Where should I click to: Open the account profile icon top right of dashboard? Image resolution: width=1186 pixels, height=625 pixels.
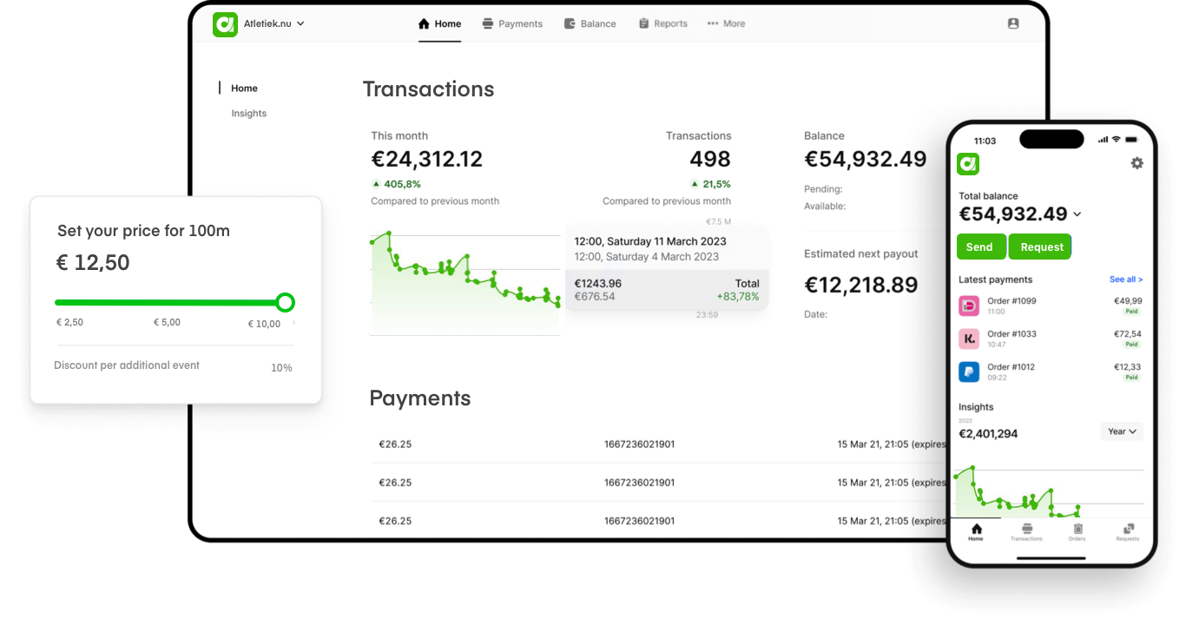1013,23
